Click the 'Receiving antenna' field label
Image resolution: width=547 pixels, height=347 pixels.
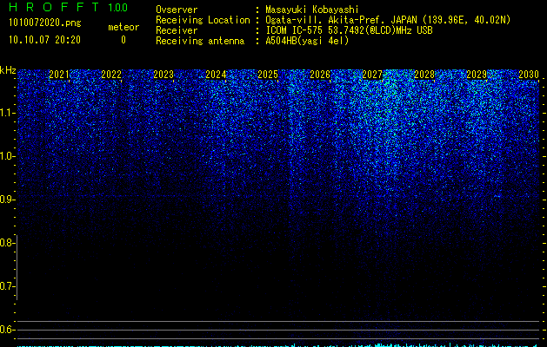200,41
